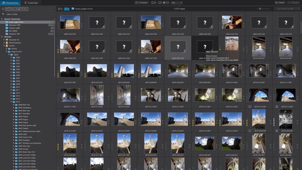
Task: Click the d649 Victoria Park folder icon
Action: click(x=16, y=137)
